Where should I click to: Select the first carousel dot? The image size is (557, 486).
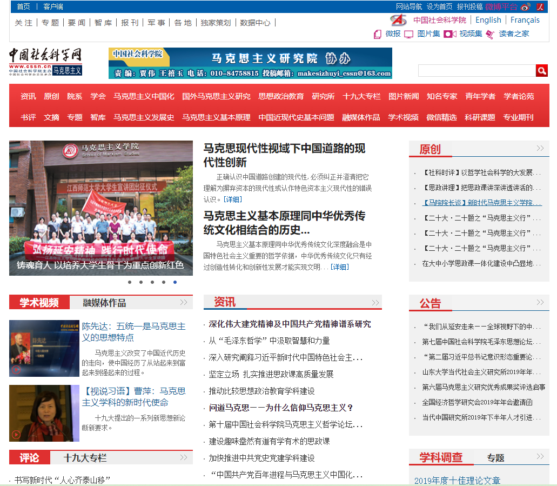[x=130, y=282]
